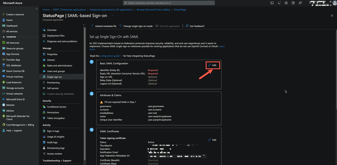Open Azure Cosmos DB icon

3,71
